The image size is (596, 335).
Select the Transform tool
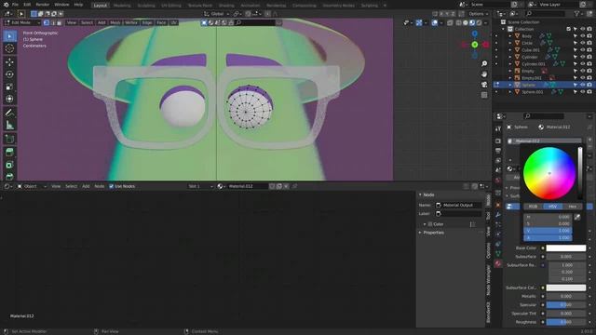coord(9,100)
